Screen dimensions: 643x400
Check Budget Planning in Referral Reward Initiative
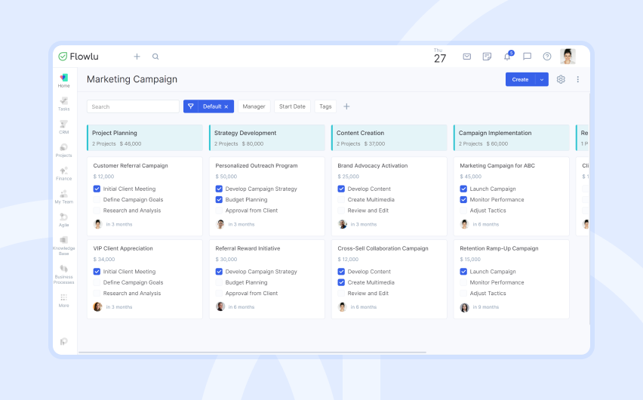click(x=219, y=282)
